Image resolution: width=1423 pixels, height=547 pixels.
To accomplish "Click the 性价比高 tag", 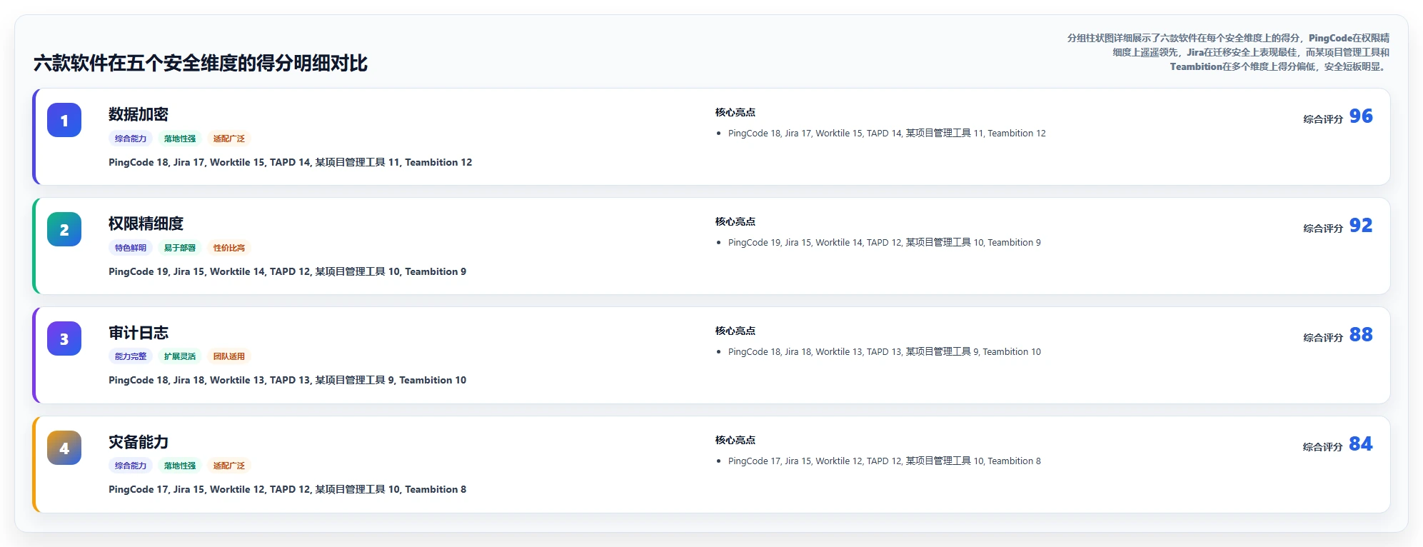I will [x=229, y=248].
